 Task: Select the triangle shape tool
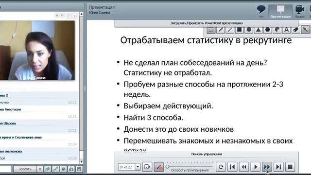[x=258, y=30]
